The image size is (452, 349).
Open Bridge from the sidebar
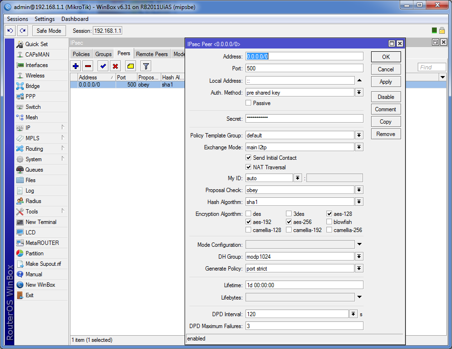pos(41,86)
